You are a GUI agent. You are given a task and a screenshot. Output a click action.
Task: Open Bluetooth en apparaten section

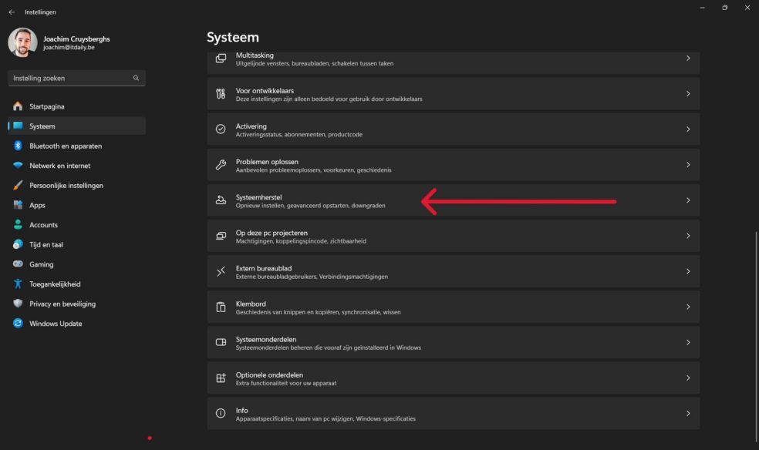pyautogui.click(x=66, y=146)
